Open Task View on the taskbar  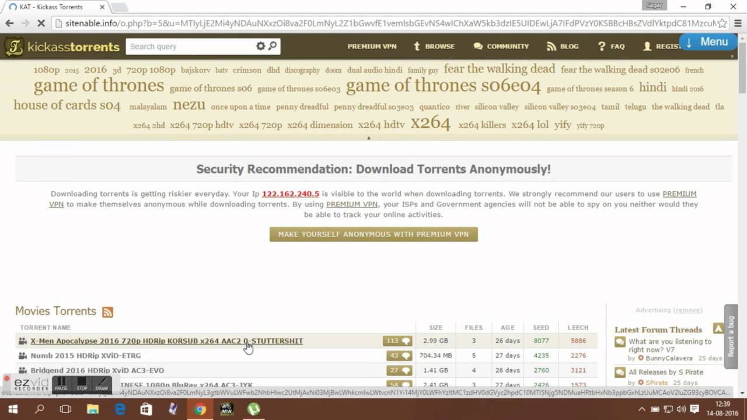click(x=66, y=409)
